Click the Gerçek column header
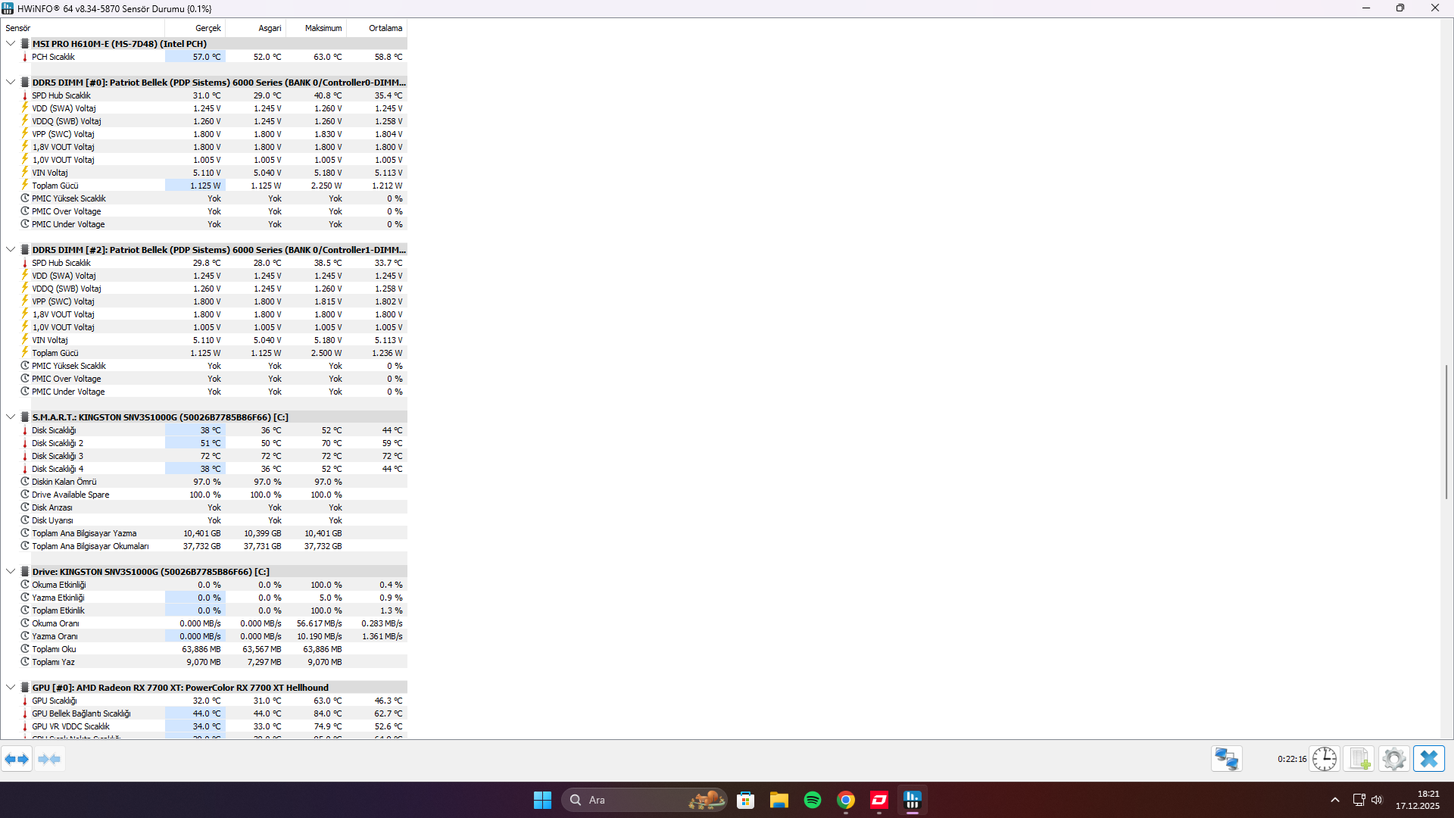This screenshot has height=818, width=1454. point(195,28)
